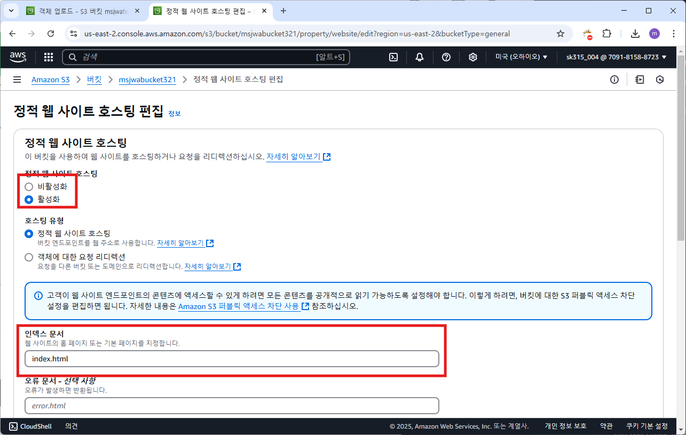Choose 객체에 대한 요청 리디렉션 hosting type
This screenshot has width=686, height=435.
tap(29, 257)
